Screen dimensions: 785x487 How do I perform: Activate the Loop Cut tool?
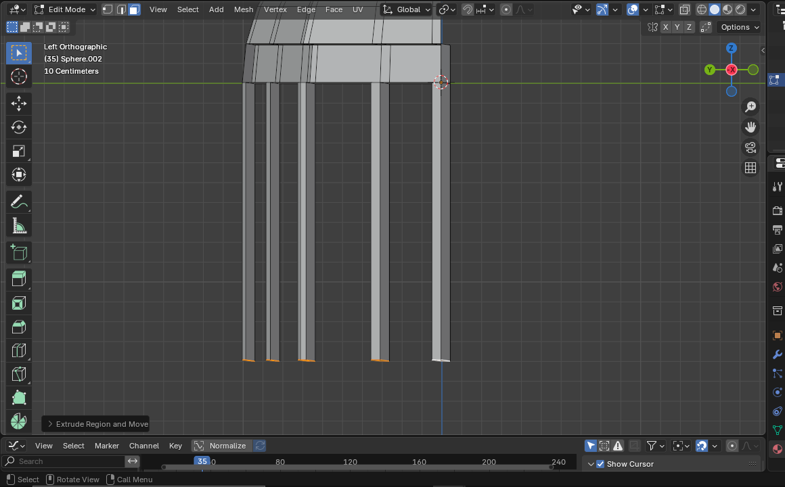(x=18, y=350)
